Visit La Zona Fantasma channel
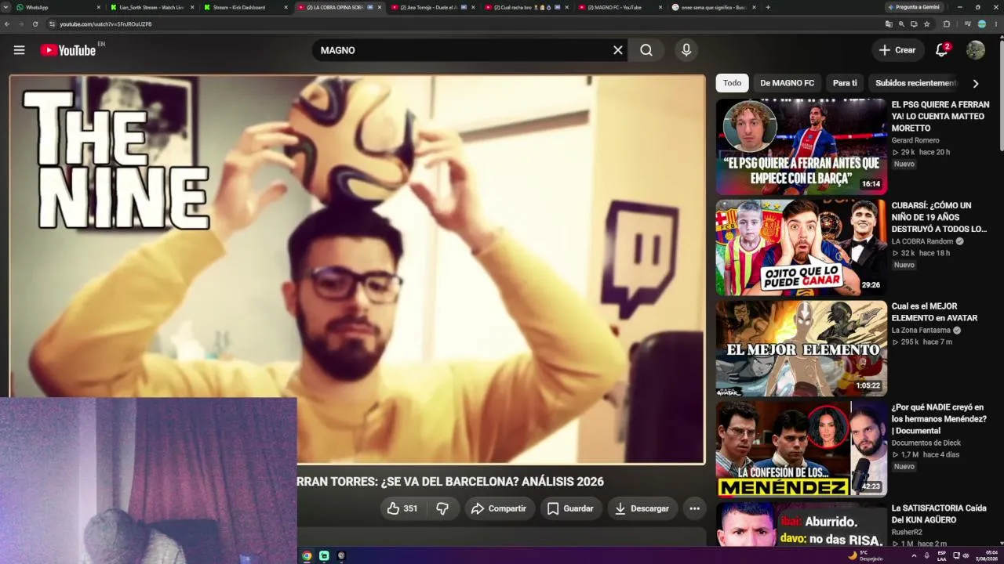This screenshot has width=1004, height=564. tap(921, 331)
